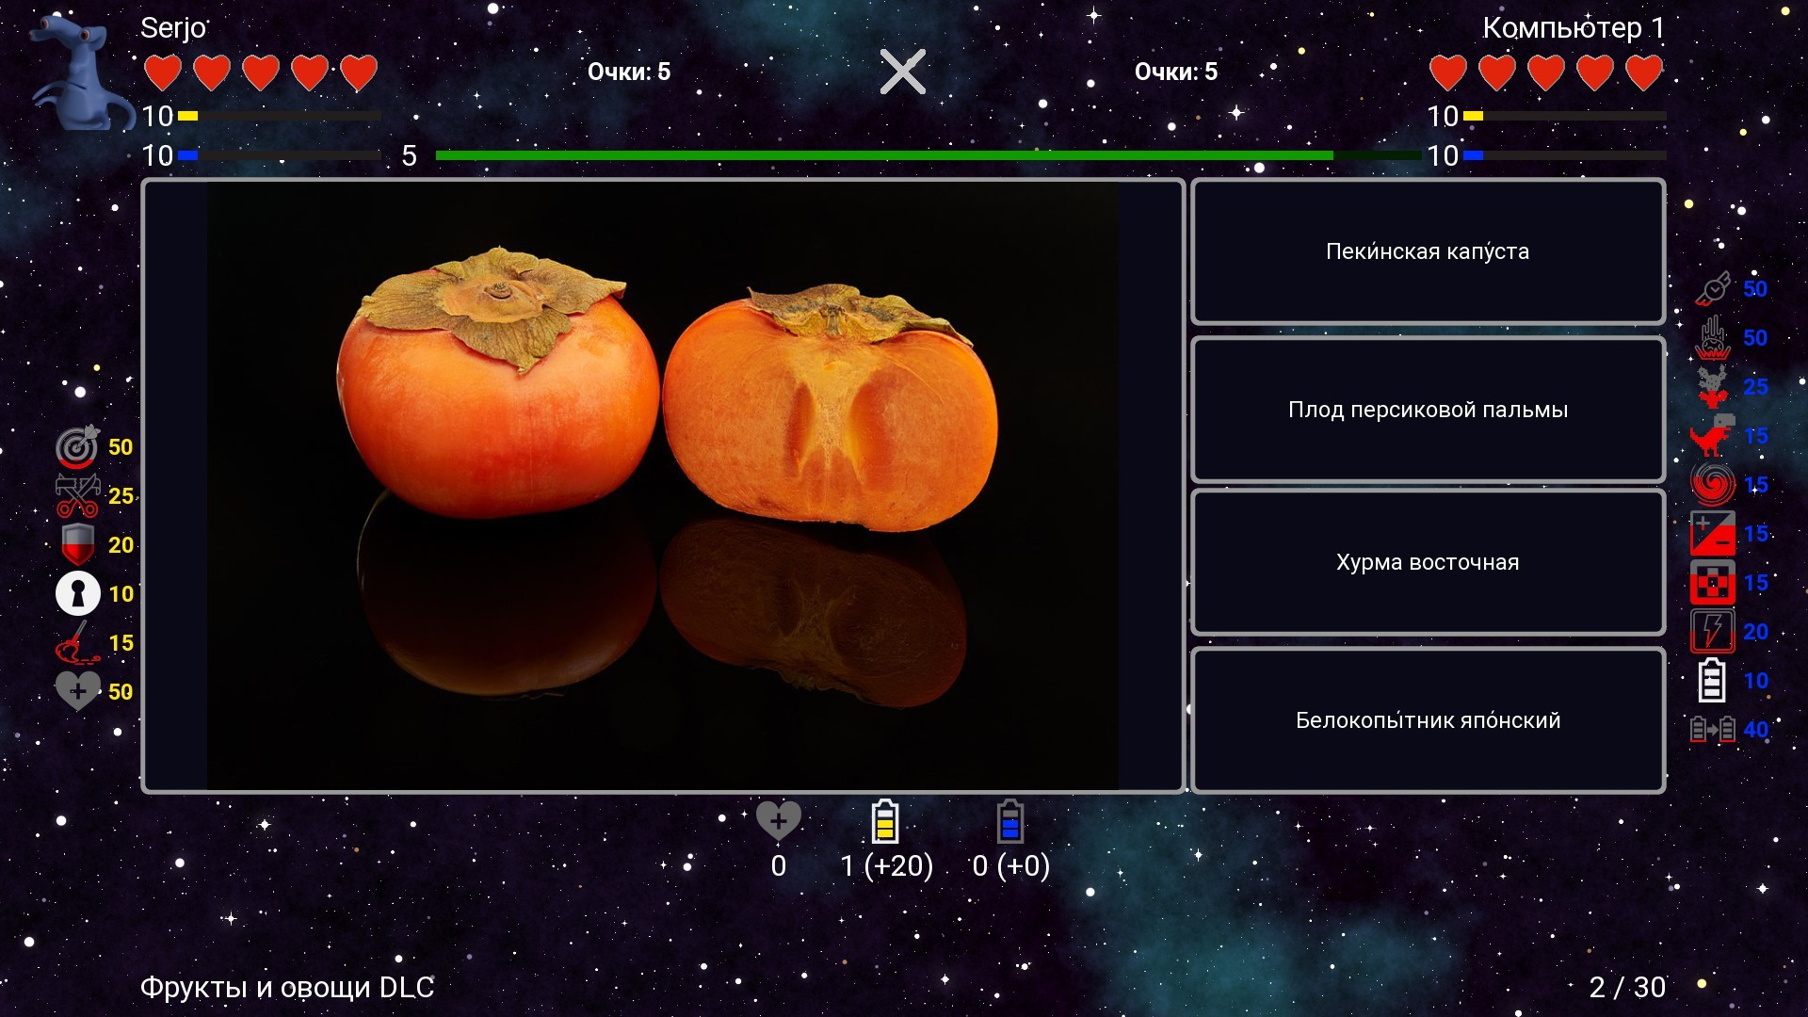The width and height of the screenshot is (1808, 1017).
Task: Click the white battery ability costing 10
Action: [1713, 681]
